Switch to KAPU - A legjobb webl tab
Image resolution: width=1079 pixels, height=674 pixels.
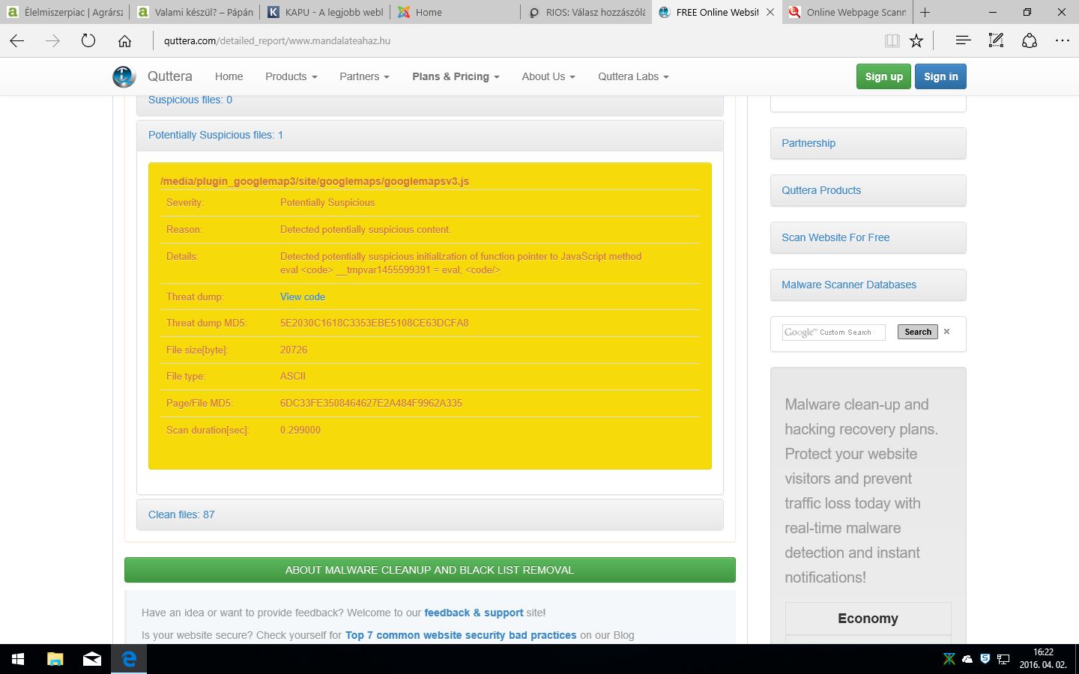(x=325, y=12)
